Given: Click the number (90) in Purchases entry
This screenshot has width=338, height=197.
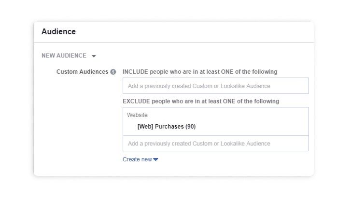Looking at the screenshot, I should click(190, 127).
